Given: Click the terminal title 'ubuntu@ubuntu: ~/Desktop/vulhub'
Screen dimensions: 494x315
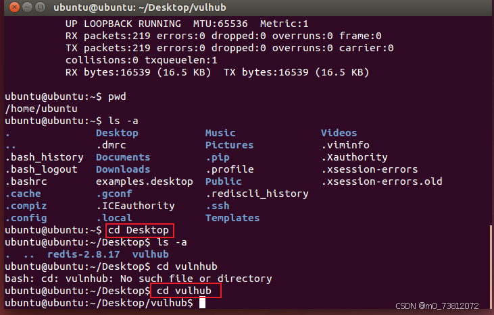Looking at the screenshot, I should tap(140, 7).
